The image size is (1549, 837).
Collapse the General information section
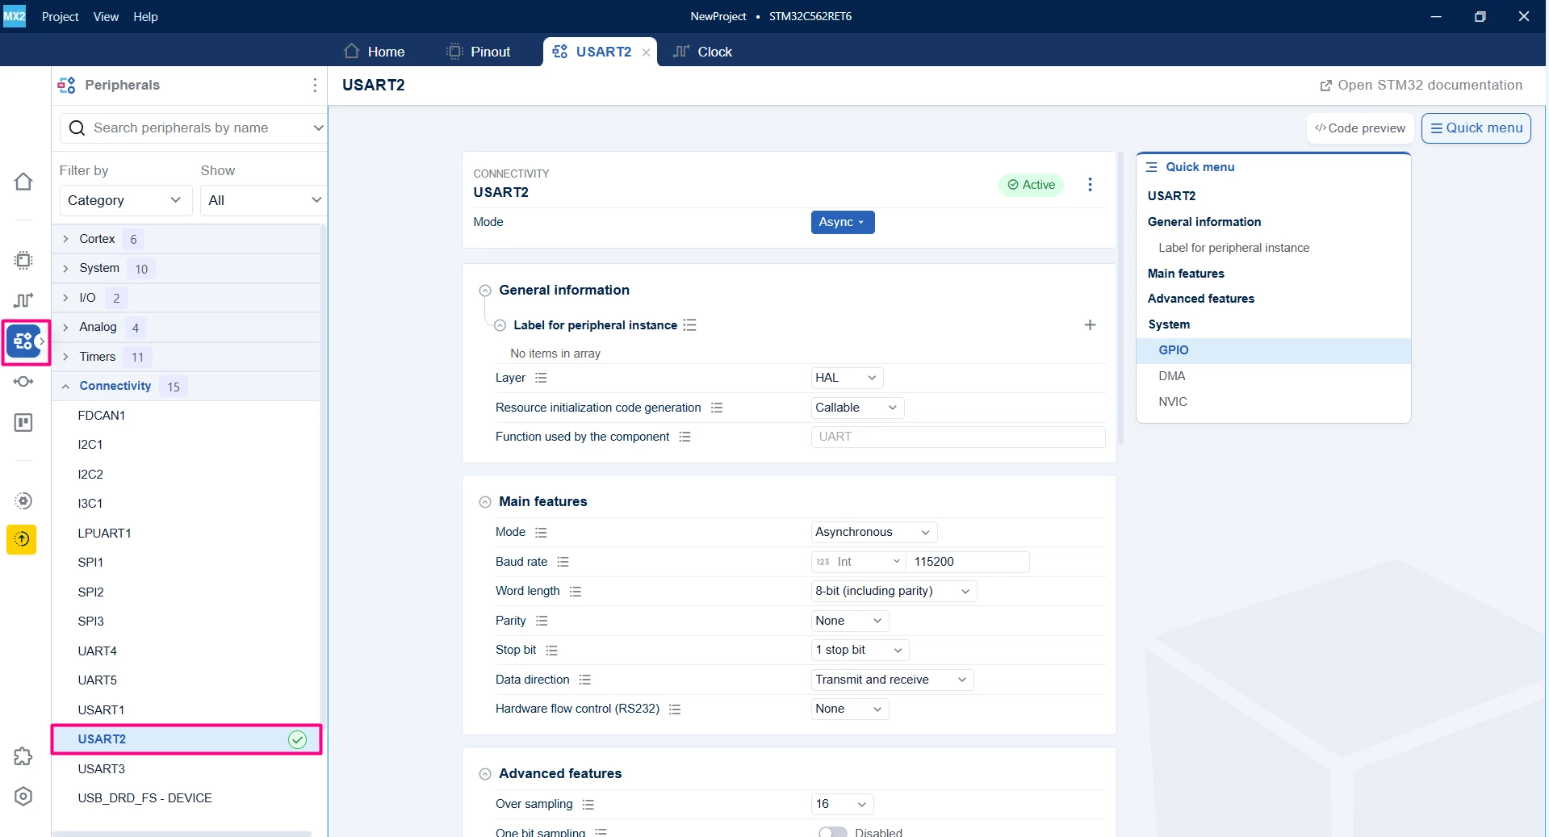pos(484,291)
